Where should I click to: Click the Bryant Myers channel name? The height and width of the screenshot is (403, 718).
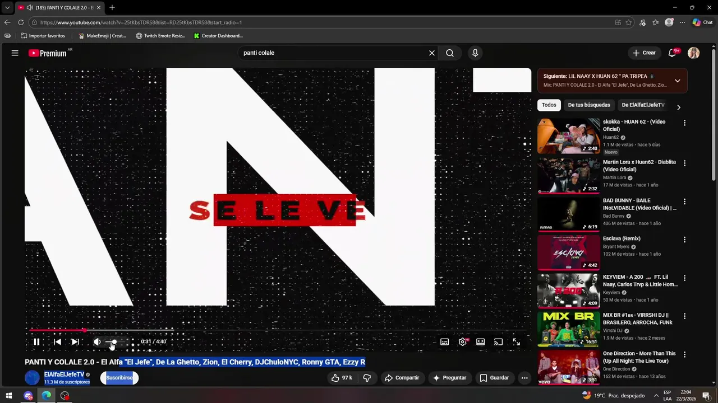point(616,247)
